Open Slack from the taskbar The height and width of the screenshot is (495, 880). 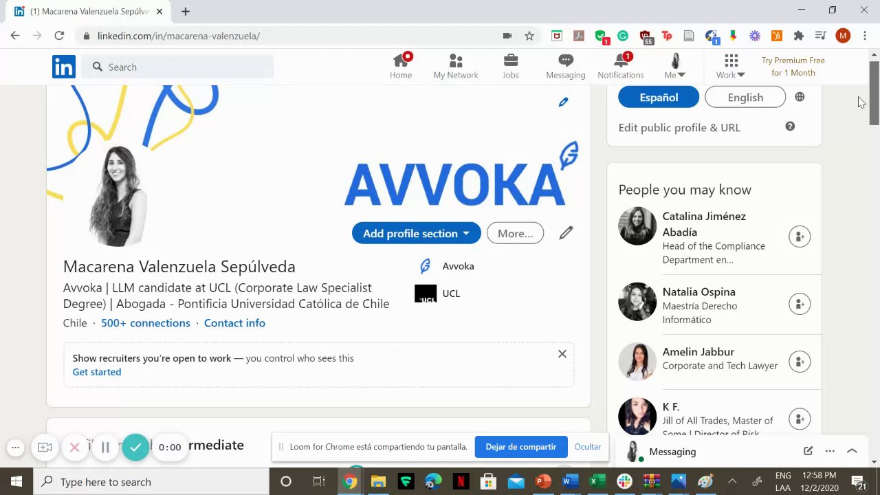[x=625, y=481]
